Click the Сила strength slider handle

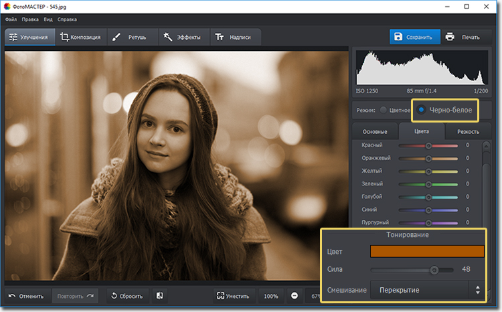[x=434, y=270]
